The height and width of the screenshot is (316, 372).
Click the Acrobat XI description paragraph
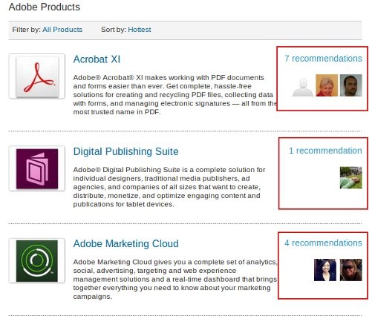(x=175, y=95)
